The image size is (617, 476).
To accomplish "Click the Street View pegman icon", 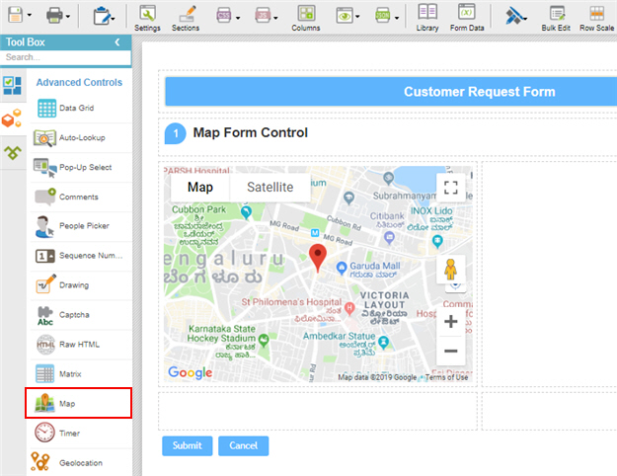I will point(450,270).
